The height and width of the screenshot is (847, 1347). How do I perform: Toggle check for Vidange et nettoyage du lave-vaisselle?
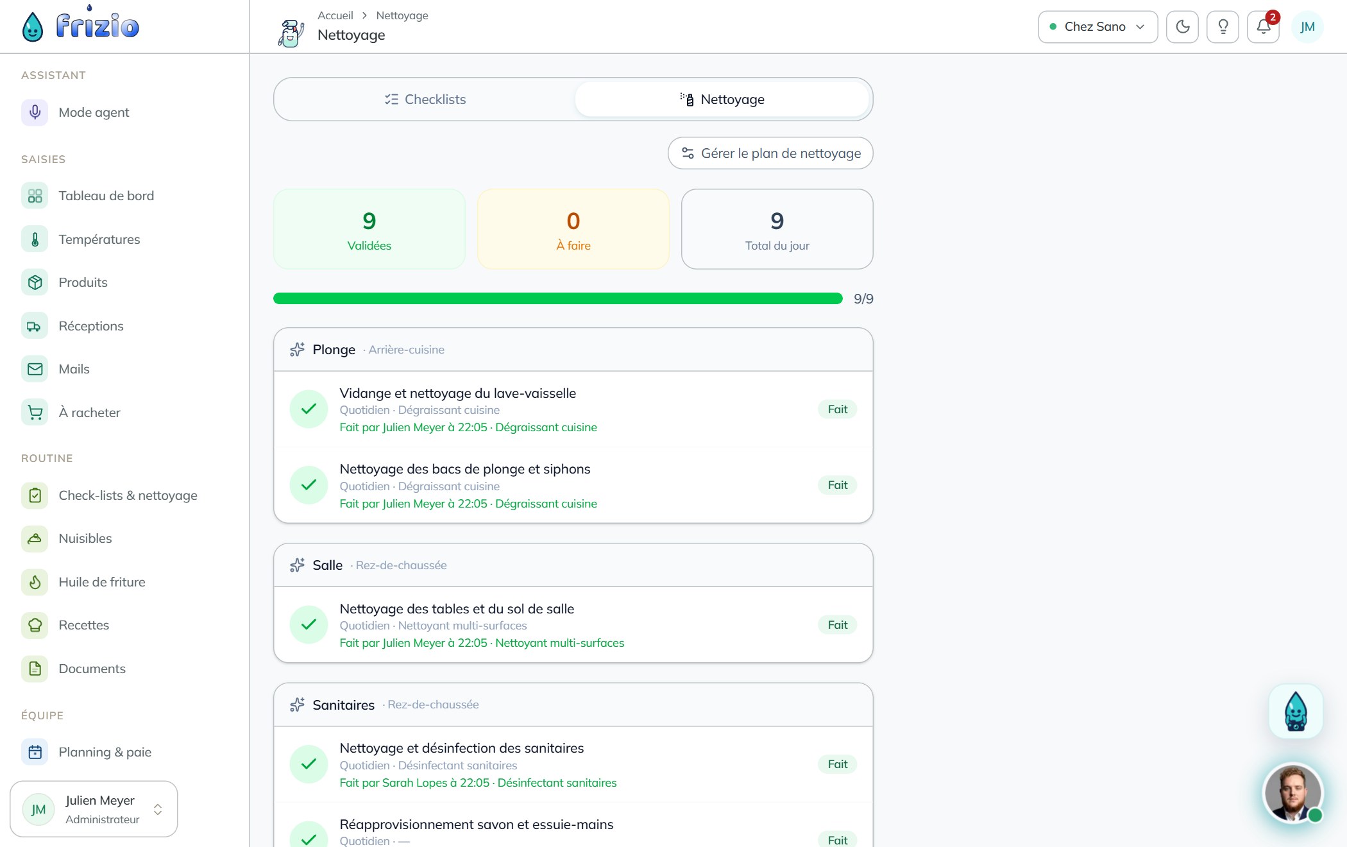tap(309, 409)
